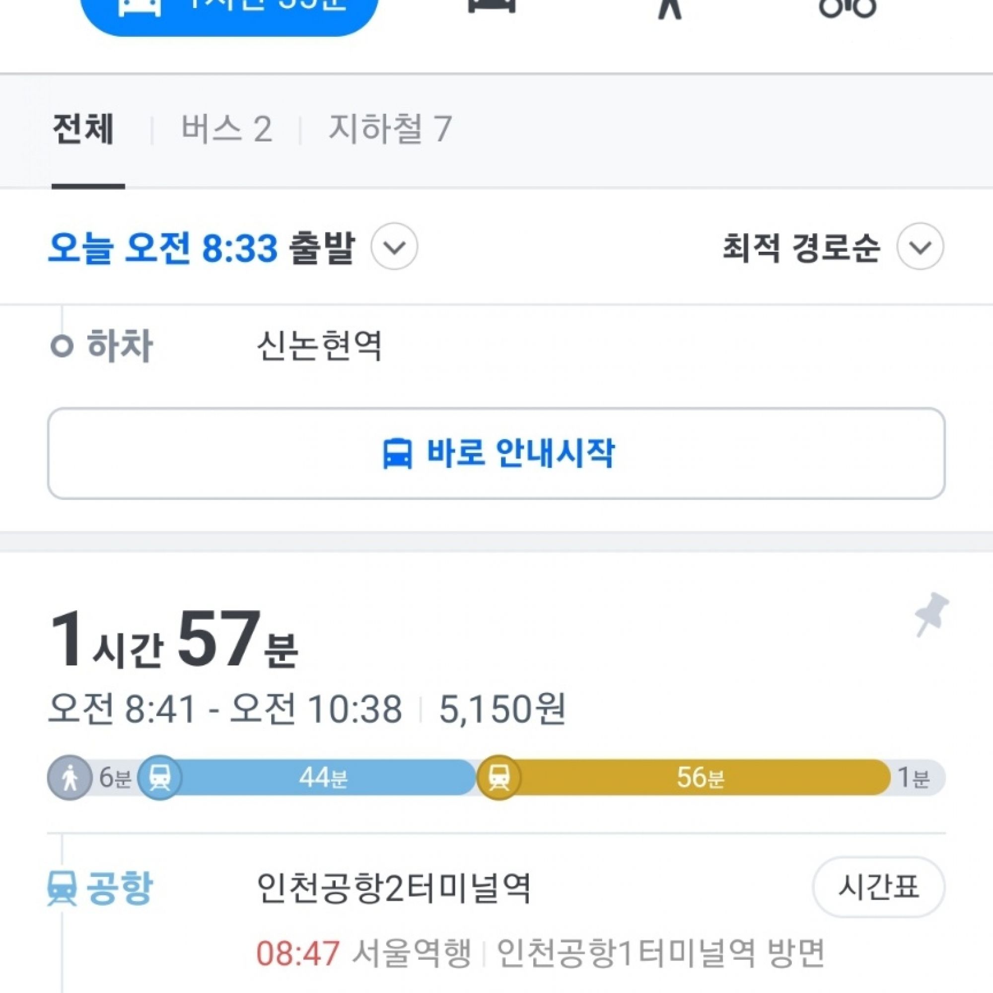
Task: Expand the 최적 경로순 sort dropdown
Action: pyautogui.click(x=920, y=247)
